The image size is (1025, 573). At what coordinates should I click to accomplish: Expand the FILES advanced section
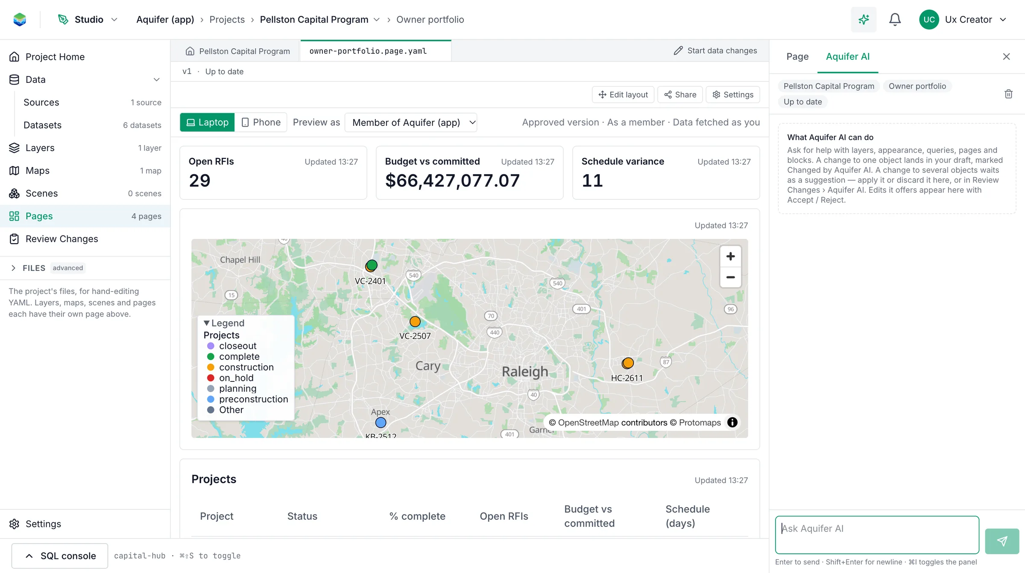pos(13,268)
